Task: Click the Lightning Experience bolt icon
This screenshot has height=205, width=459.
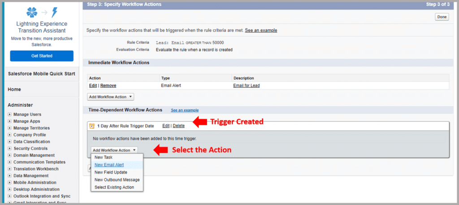Action: pyautogui.click(x=54, y=12)
